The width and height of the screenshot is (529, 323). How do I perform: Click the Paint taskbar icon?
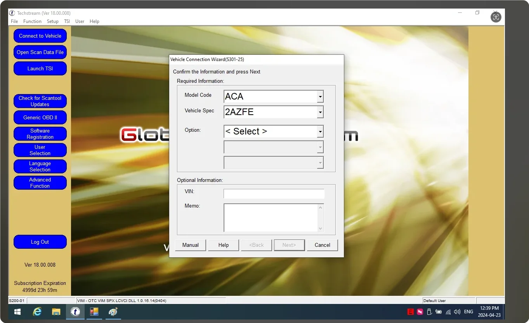tap(113, 312)
